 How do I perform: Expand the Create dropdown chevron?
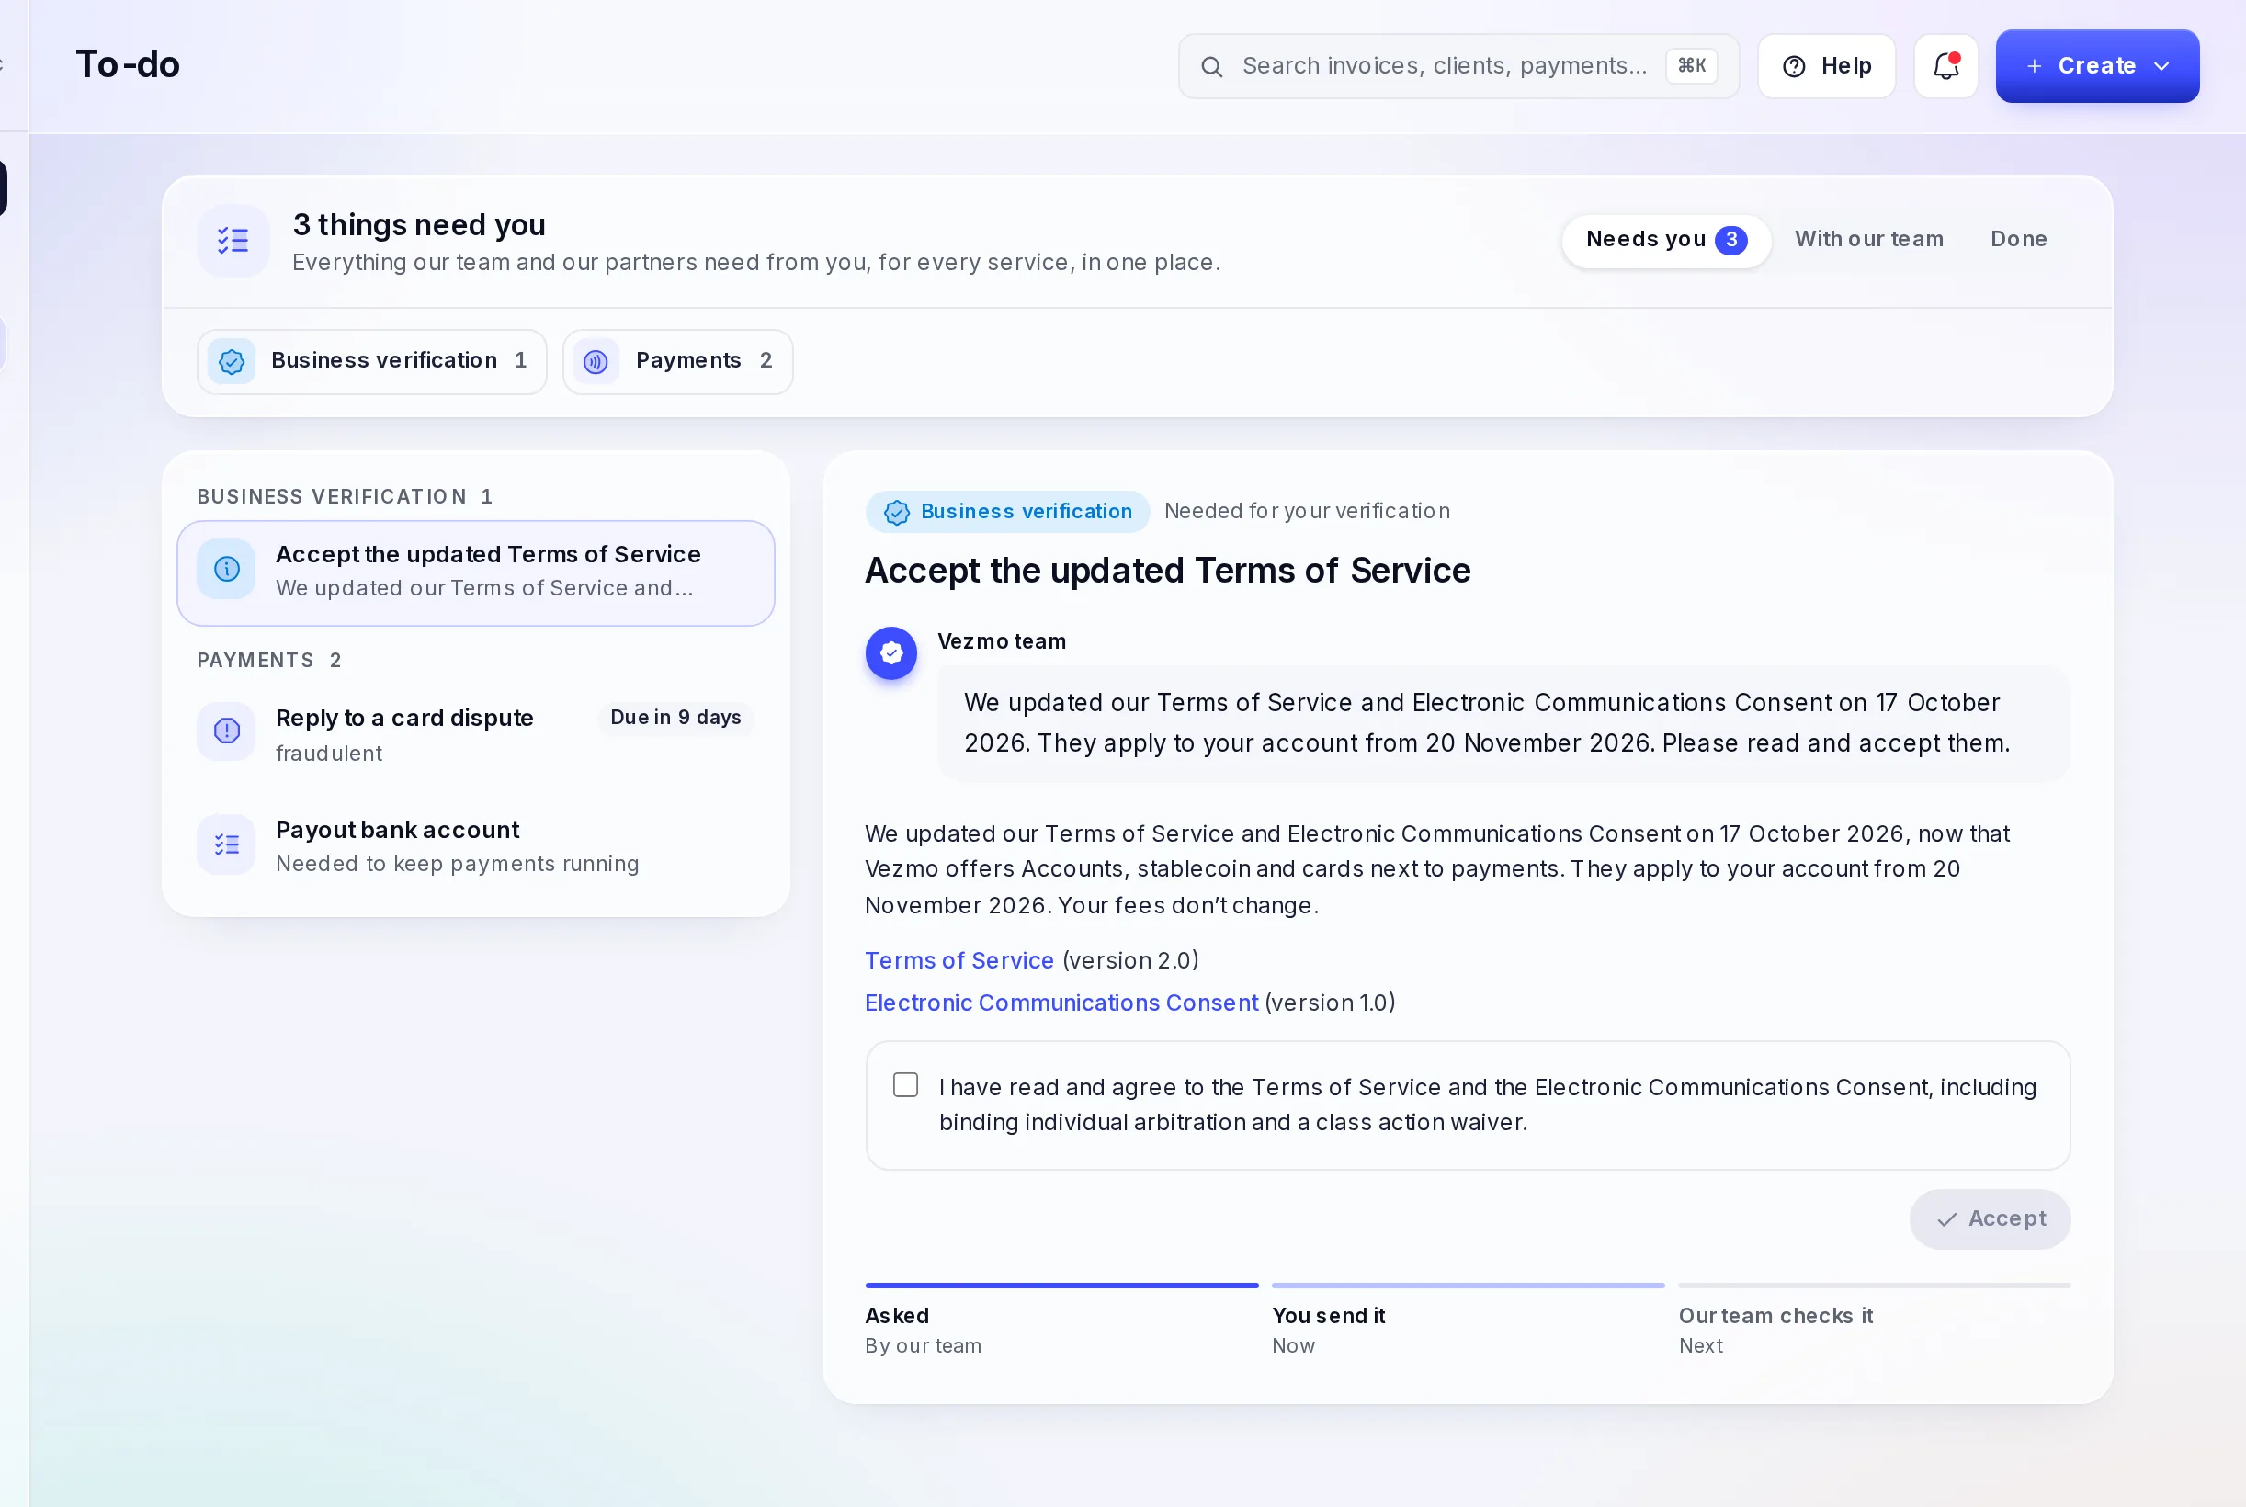tap(2161, 66)
